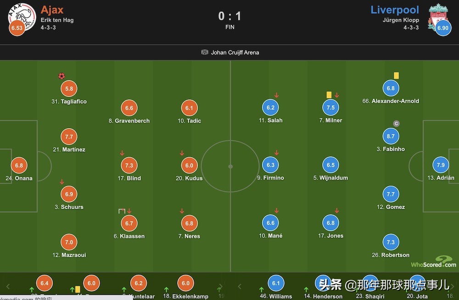
Task: Click the captain badge above Fabinho
Action: coord(397,124)
